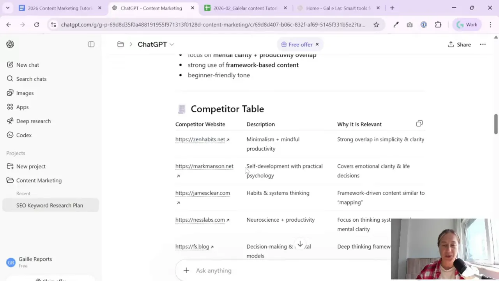Open browser three-dot menu

coord(490,25)
